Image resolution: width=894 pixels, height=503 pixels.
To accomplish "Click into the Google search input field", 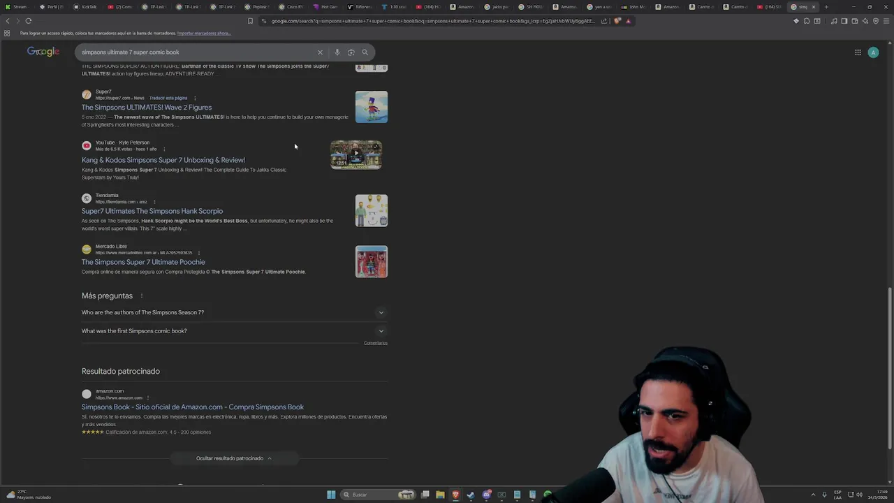I will (196, 52).
